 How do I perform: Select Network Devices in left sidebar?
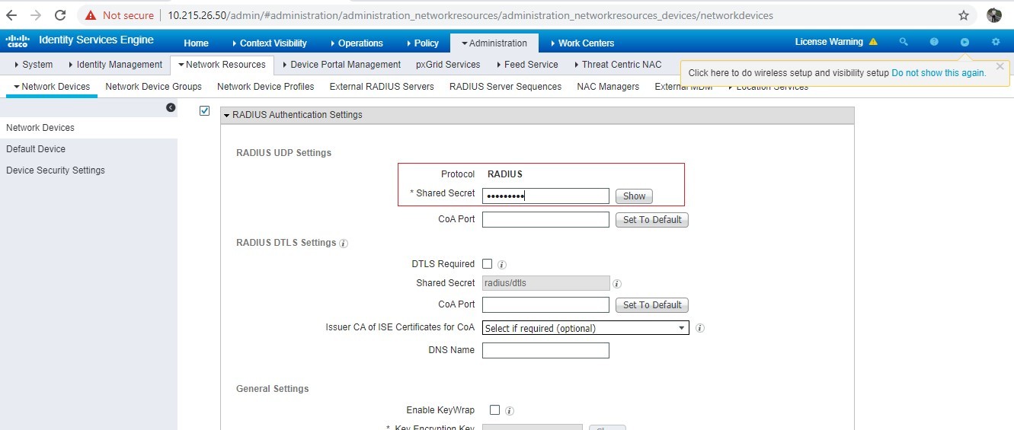click(x=40, y=128)
